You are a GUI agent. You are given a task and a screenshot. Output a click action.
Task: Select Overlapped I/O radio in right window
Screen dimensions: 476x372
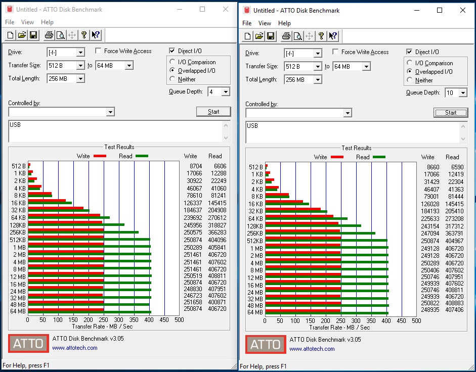(x=410, y=71)
